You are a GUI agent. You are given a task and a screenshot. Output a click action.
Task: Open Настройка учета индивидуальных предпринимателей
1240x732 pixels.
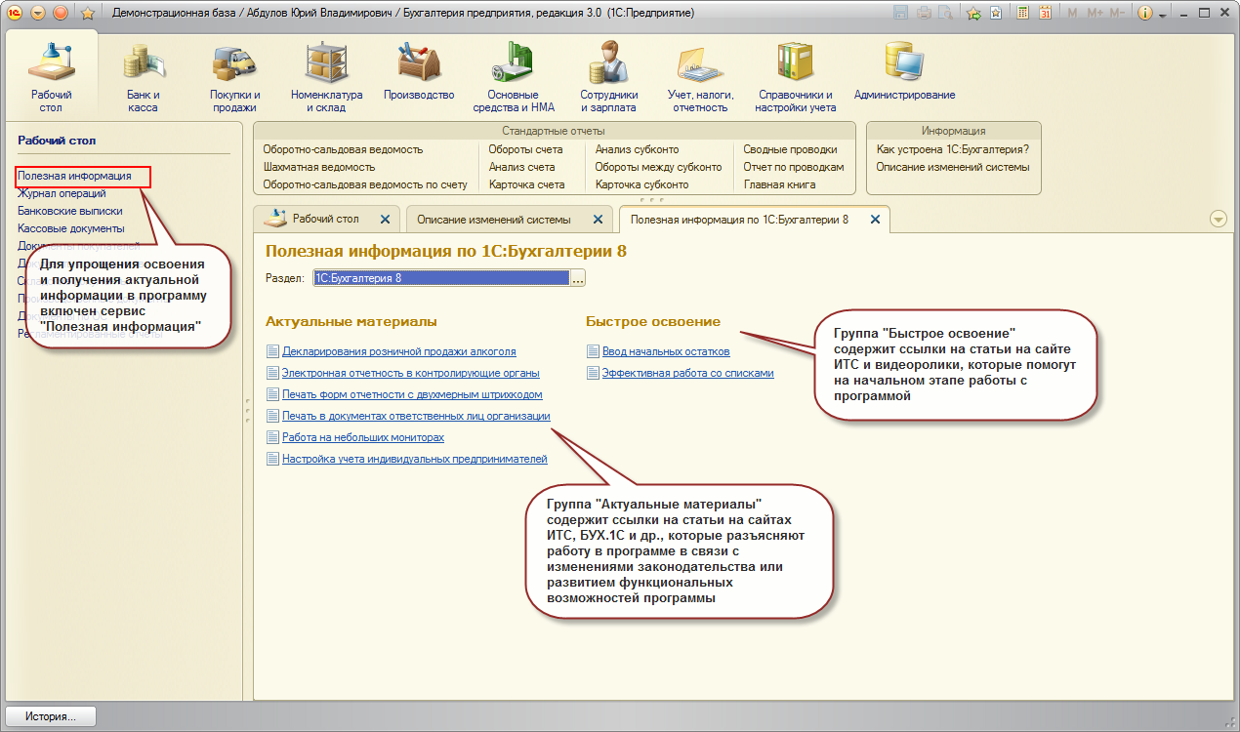click(414, 459)
